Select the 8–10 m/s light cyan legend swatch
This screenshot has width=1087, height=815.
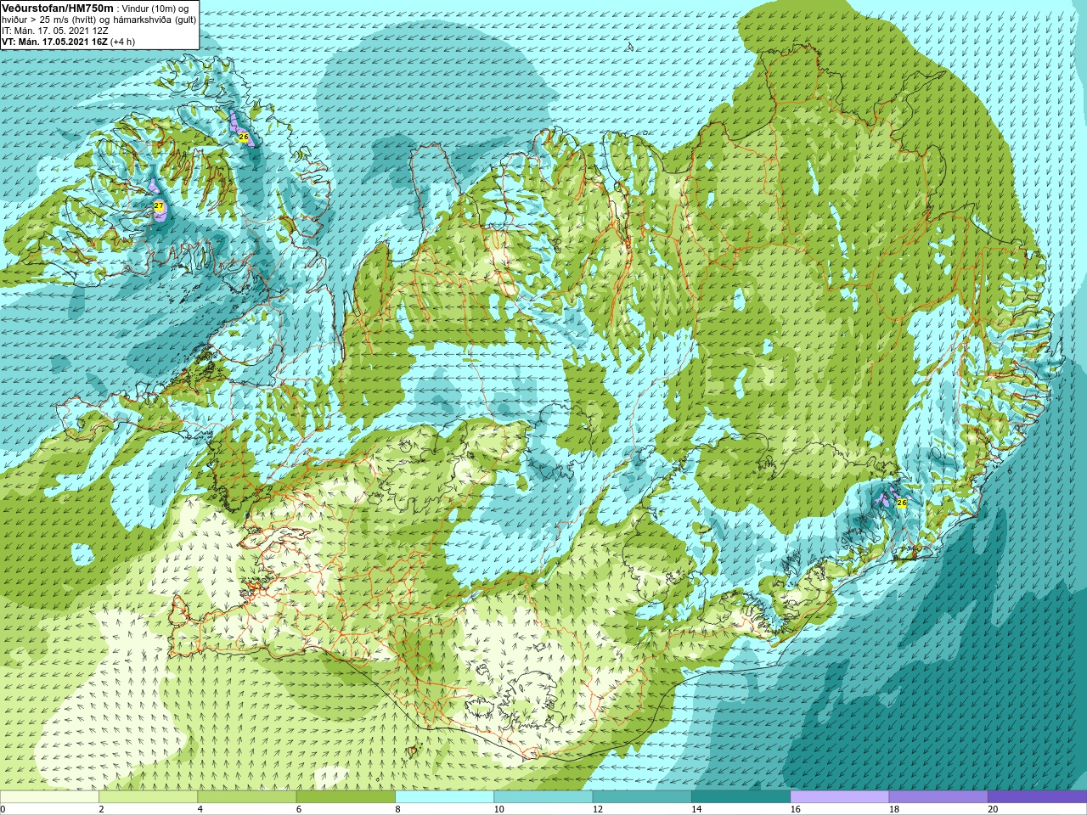pos(444,797)
